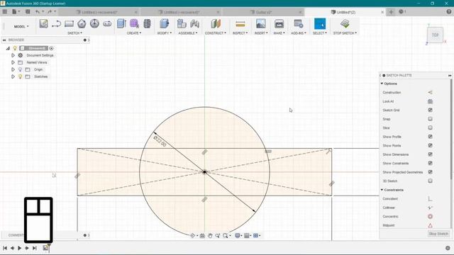
Task: Apply the Collinear constraint
Action: [430, 208]
